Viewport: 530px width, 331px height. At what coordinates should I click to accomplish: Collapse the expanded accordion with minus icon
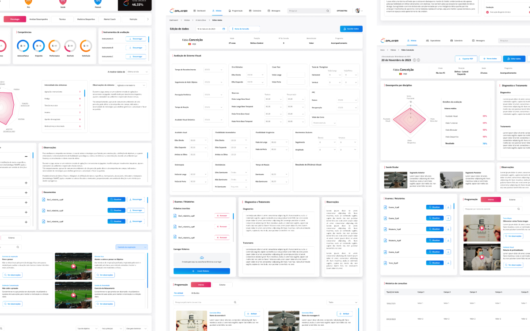[x=26, y=156]
